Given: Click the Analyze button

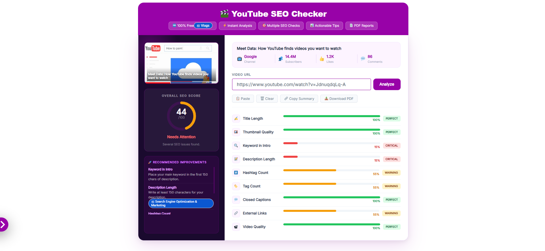Looking at the screenshot, I should (387, 84).
